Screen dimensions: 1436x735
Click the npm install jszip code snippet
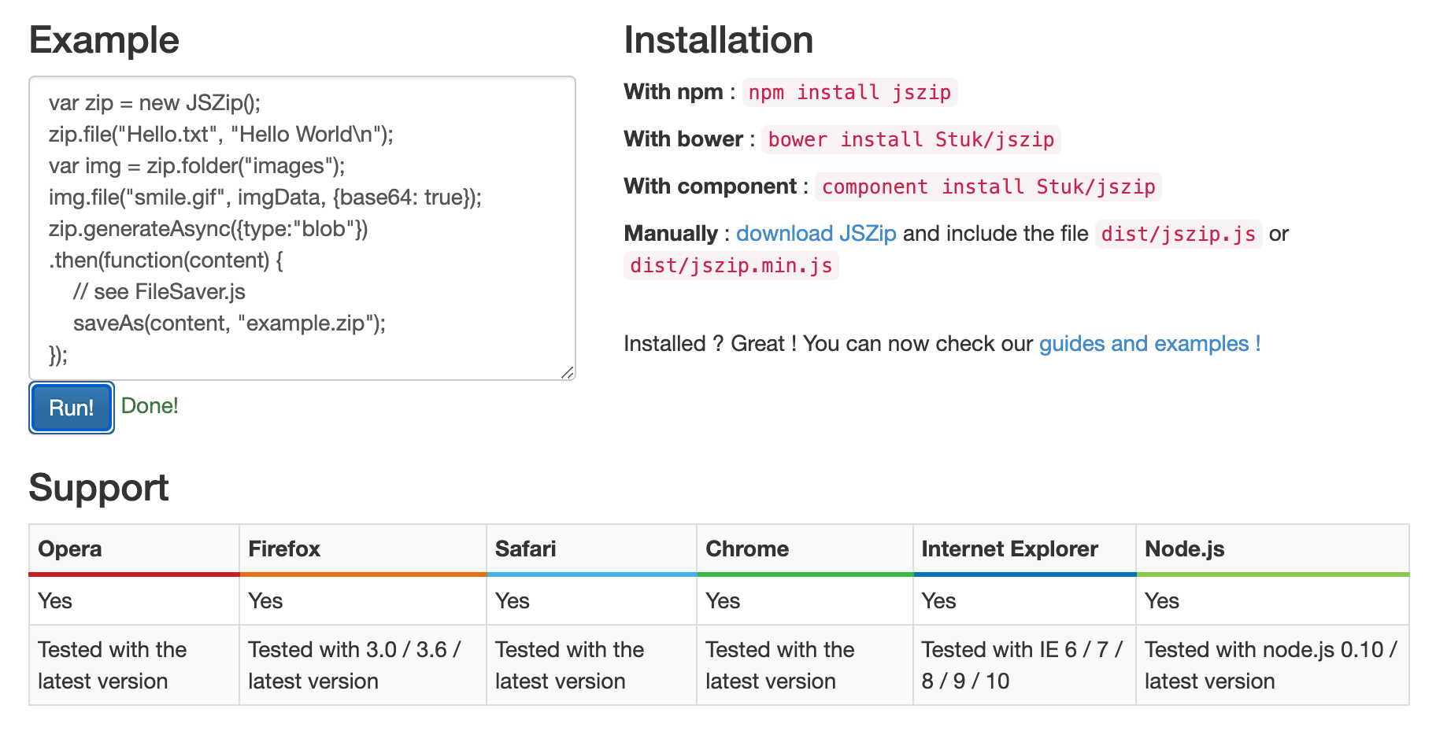coord(849,93)
